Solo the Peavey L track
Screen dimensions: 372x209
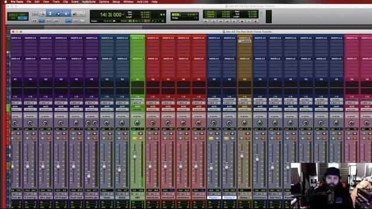click(211, 138)
